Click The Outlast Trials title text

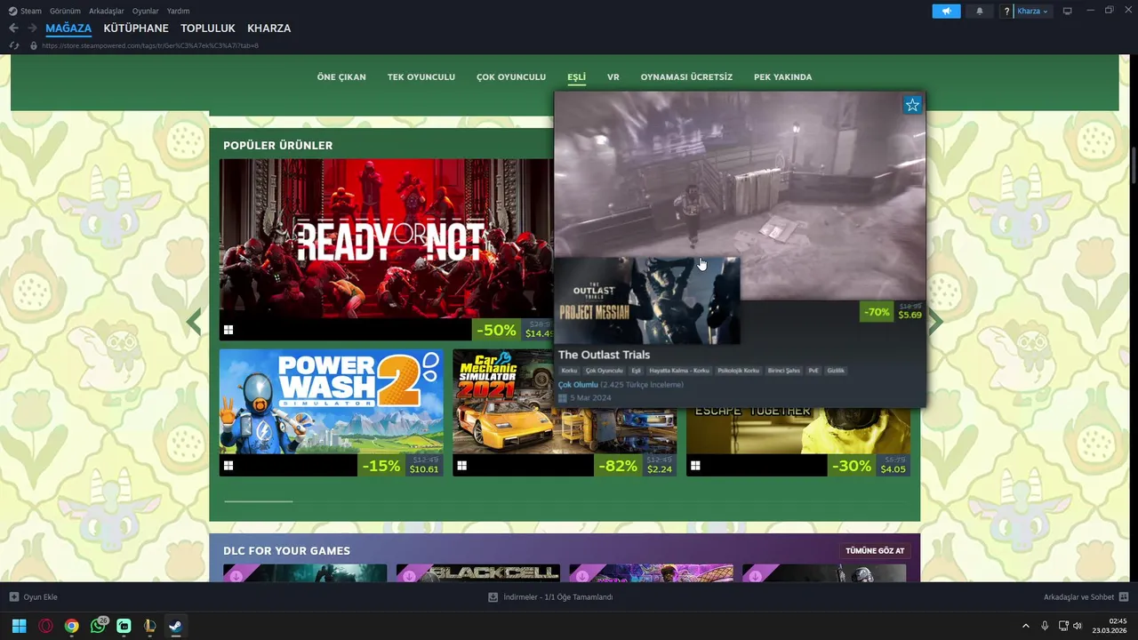point(604,355)
